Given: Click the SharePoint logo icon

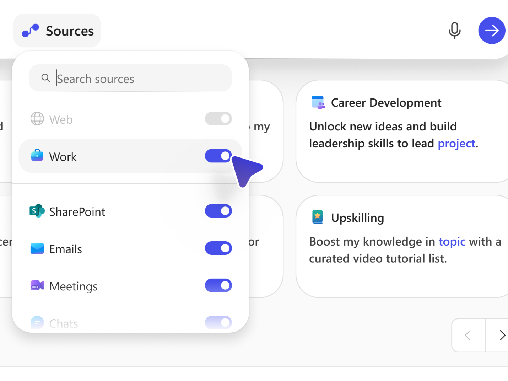Looking at the screenshot, I should pos(37,211).
